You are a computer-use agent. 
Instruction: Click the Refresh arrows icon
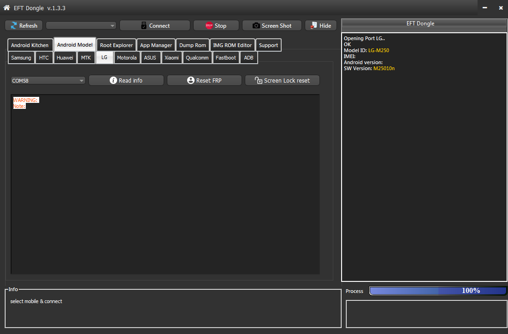(x=14, y=26)
